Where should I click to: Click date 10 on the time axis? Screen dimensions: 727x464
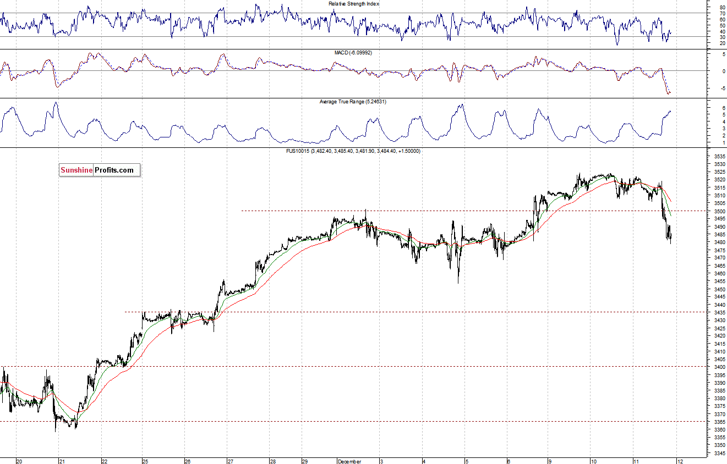(594, 462)
